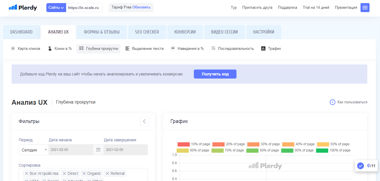Click the Глубина прокрутки scroll icon
This screenshot has height=181, width=380.
pyautogui.click(x=81, y=48)
